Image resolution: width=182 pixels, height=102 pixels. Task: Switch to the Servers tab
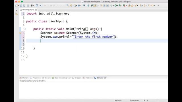46,78
